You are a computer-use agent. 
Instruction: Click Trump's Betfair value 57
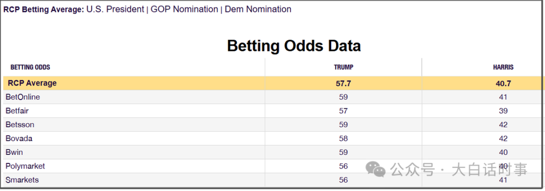(x=344, y=111)
